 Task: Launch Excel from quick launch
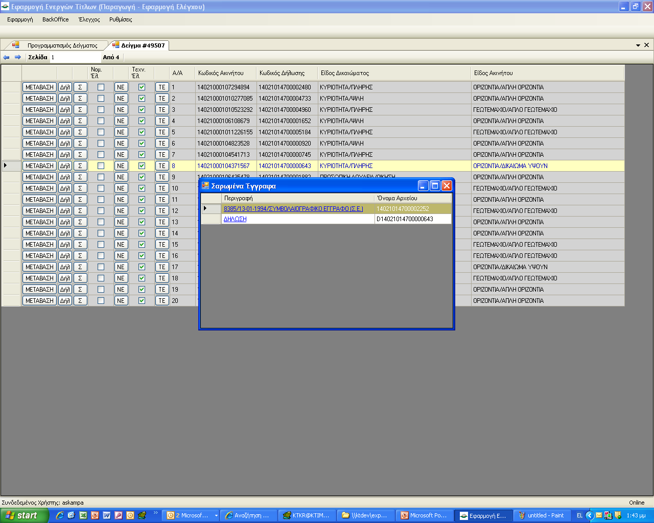point(83,515)
